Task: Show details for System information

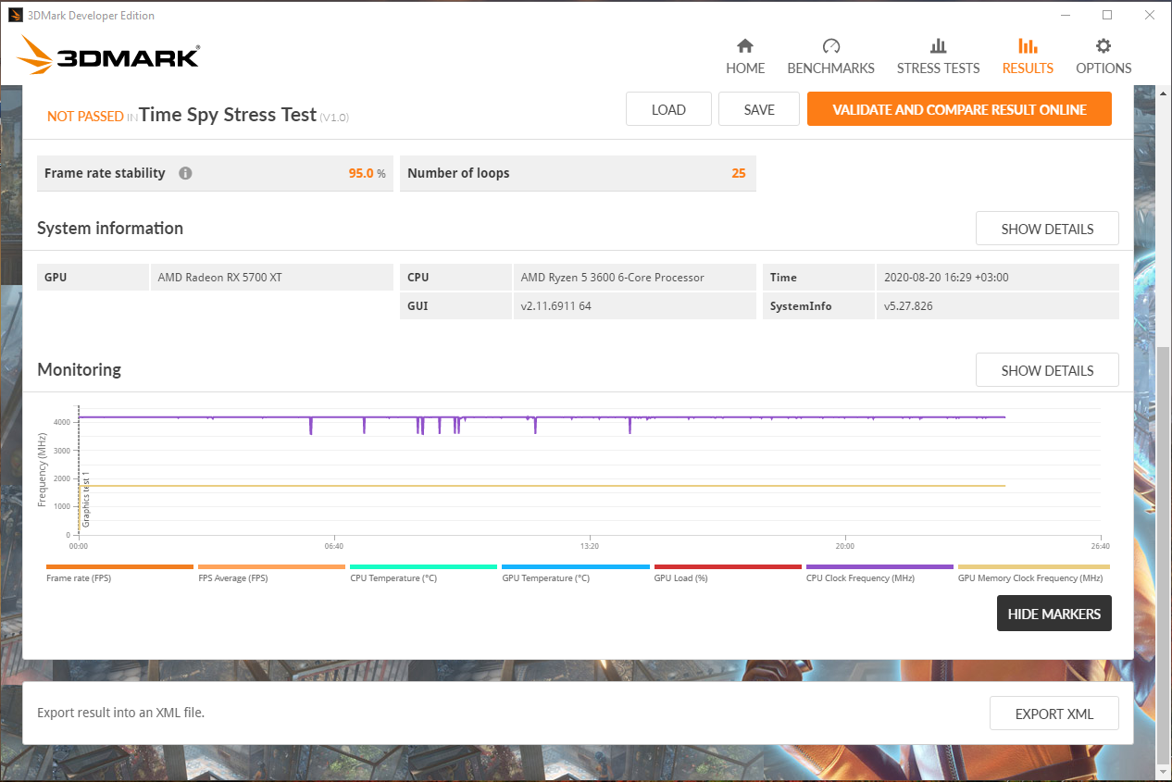Action: click(x=1047, y=229)
